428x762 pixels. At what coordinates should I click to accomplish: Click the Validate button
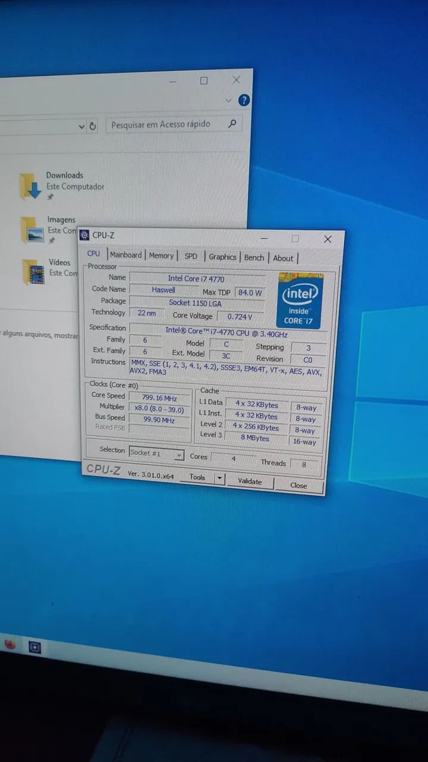[x=250, y=481]
